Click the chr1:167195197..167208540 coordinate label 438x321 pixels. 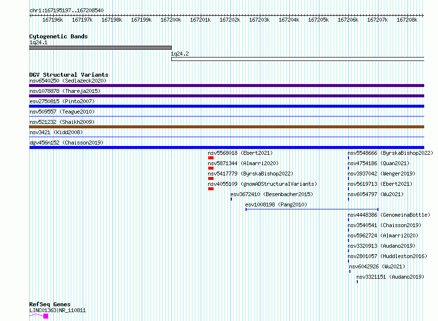(x=66, y=10)
